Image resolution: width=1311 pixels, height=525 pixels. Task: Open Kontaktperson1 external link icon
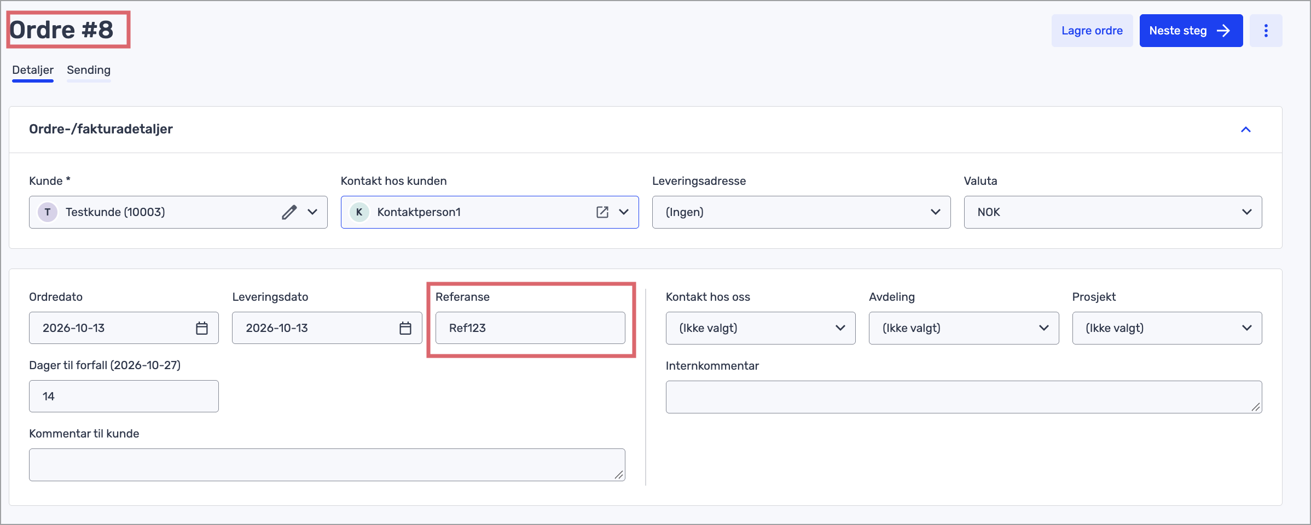coord(602,212)
